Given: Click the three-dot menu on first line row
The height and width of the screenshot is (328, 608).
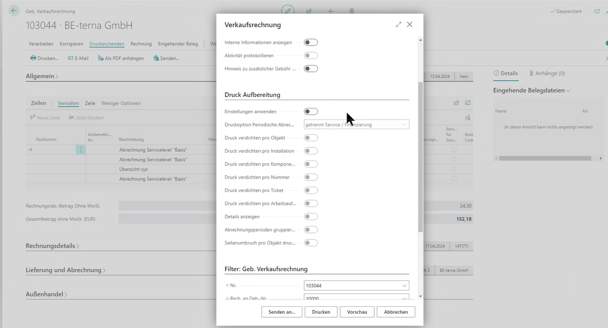Looking at the screenshot, I should pyautogui.click(x=81, y=150).
